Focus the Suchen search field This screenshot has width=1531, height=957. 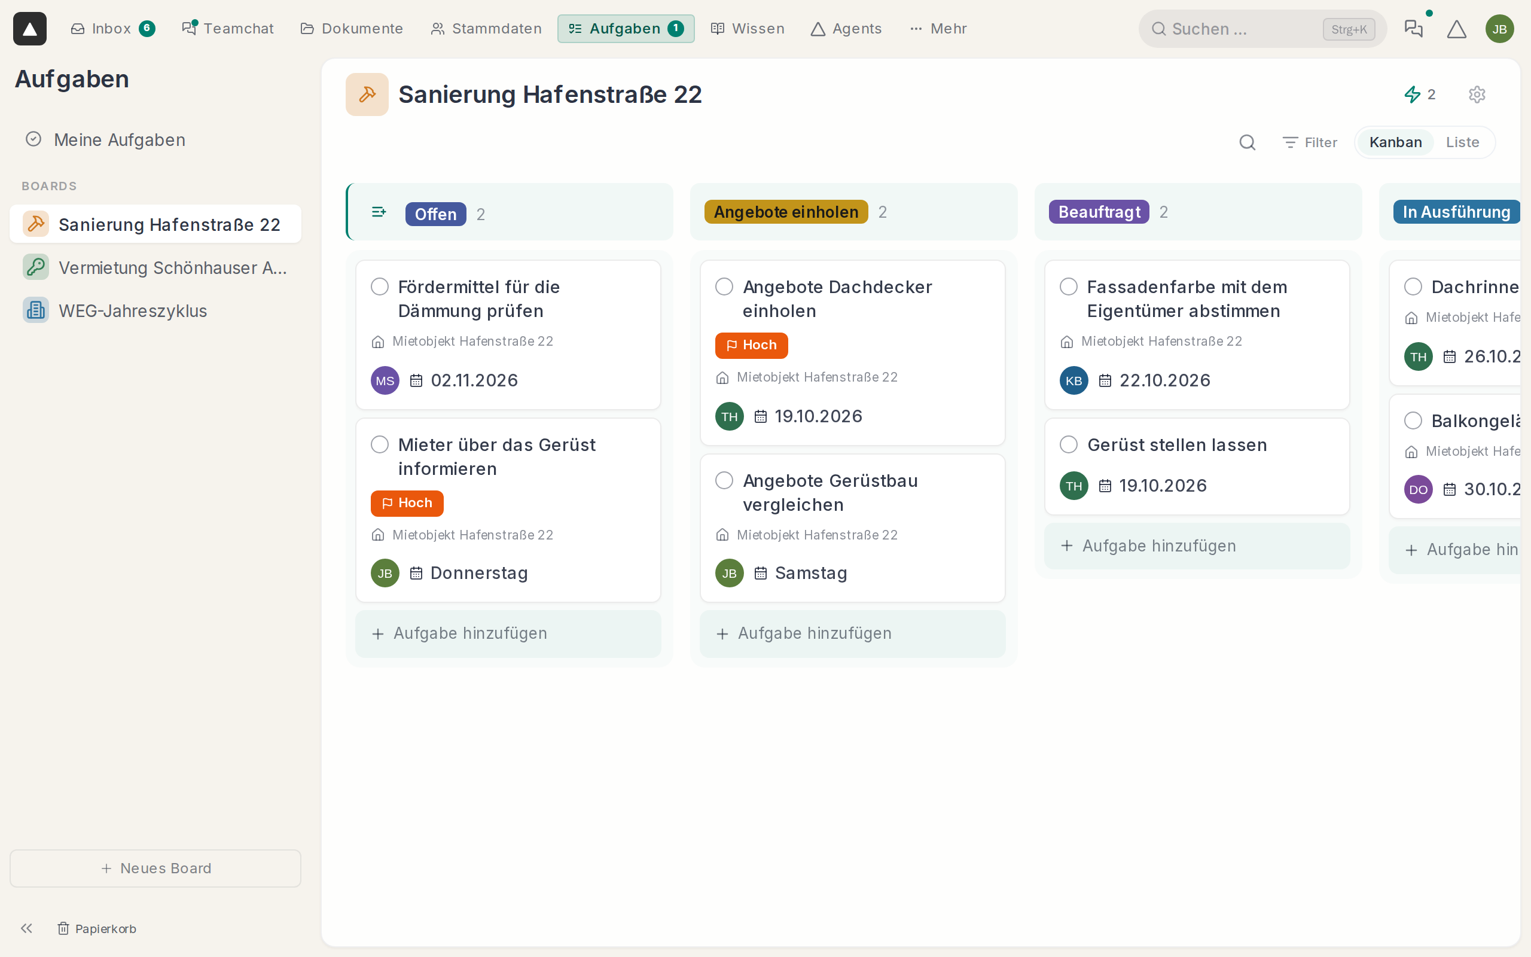point(1262,29)
